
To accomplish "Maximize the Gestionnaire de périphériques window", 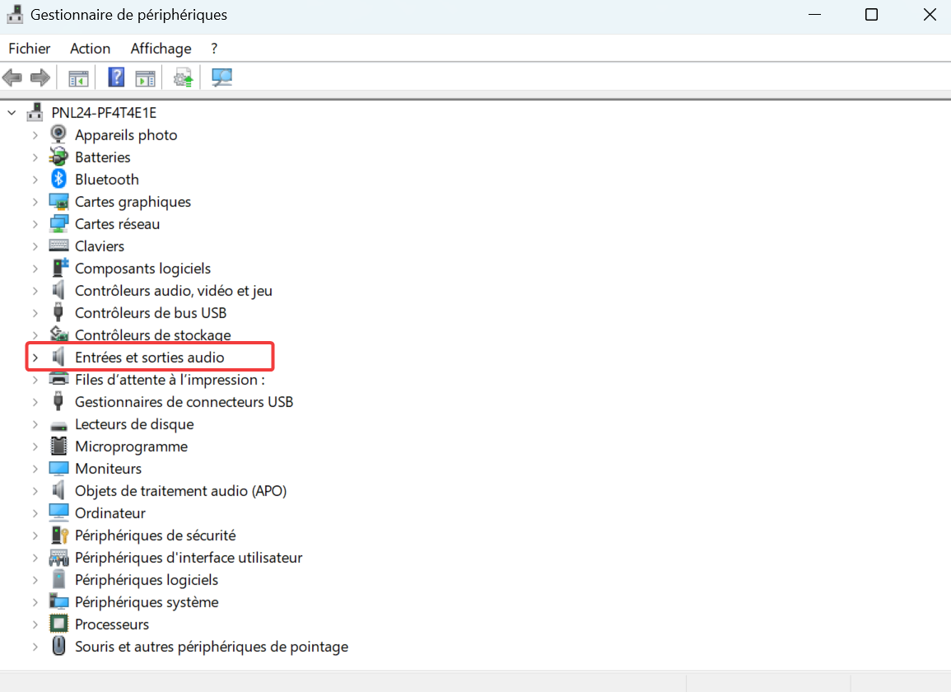I will pyautogui.click(x=872, y=15).
